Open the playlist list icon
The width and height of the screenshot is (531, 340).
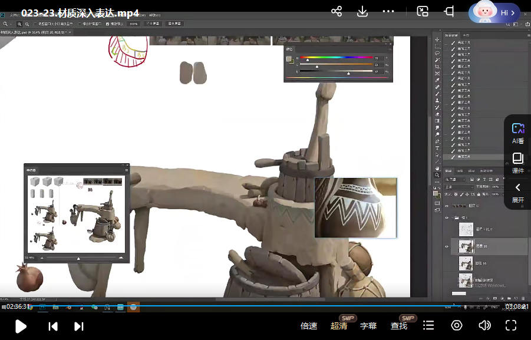coord(428,326)
